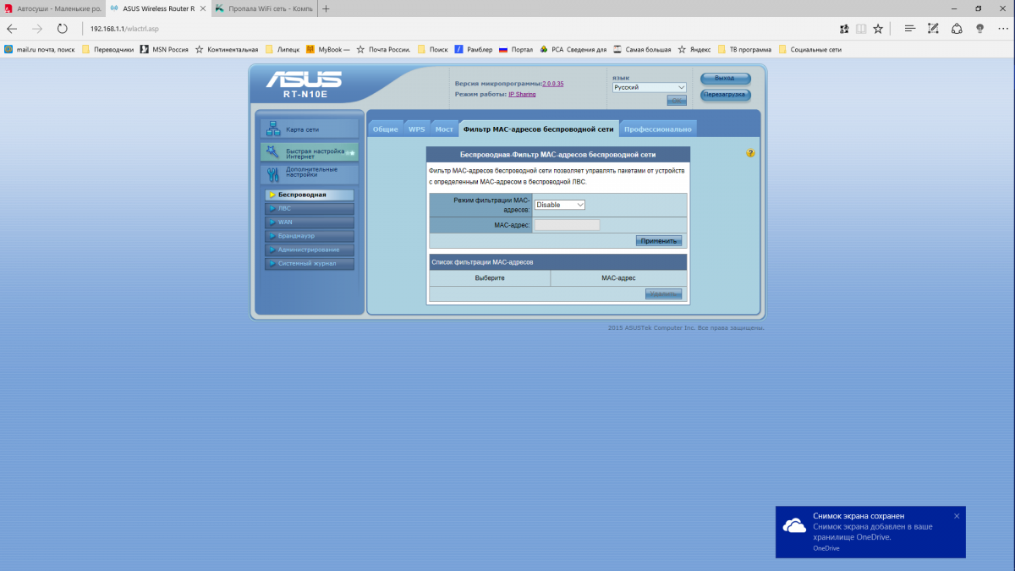Click the lightbulb tips icon in toolbar
1015x571 pixels.
pyautogui.click(x=979, y=28)
